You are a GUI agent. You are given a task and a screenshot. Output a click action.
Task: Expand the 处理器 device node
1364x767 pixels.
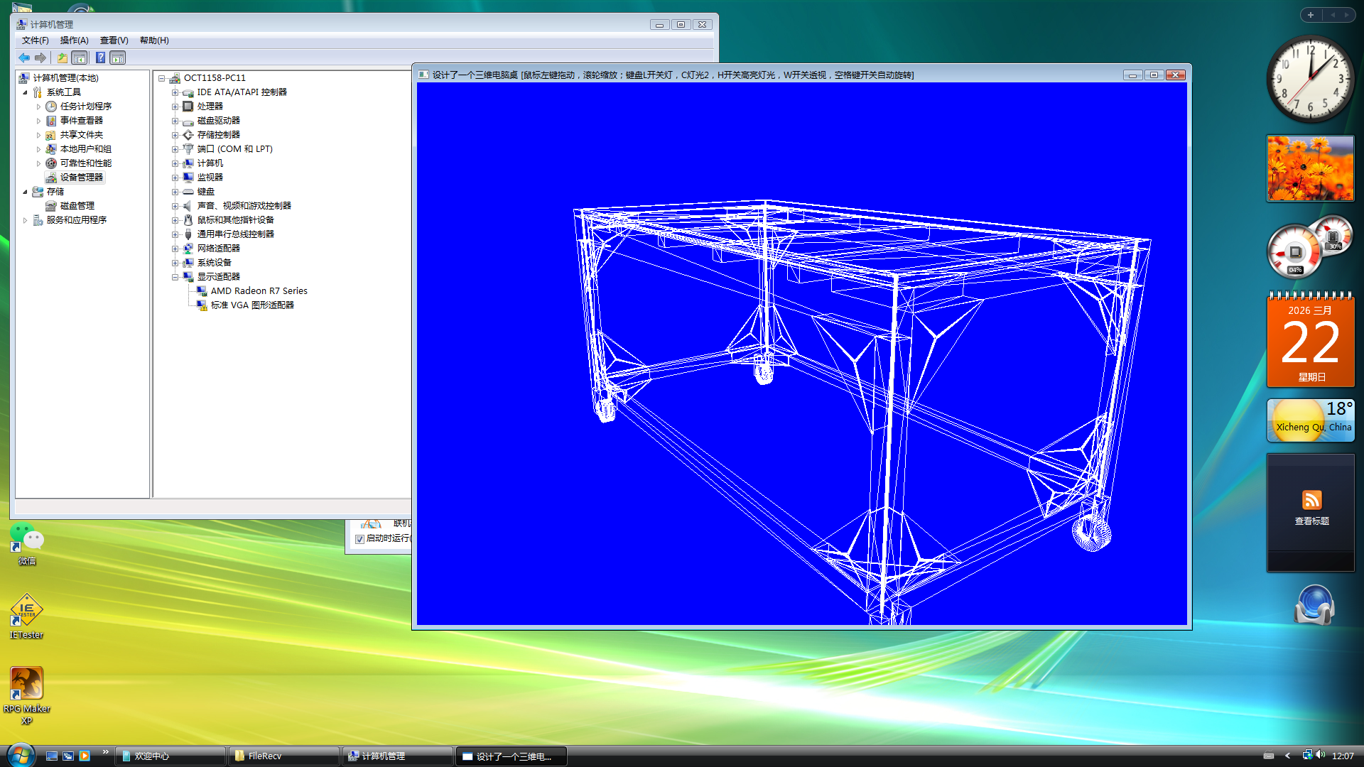click(175, 107)
